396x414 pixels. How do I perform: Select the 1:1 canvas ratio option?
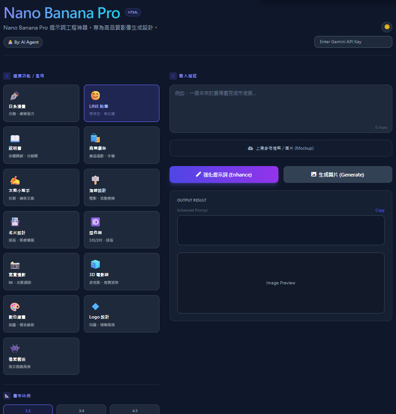[x=28, y=410]
